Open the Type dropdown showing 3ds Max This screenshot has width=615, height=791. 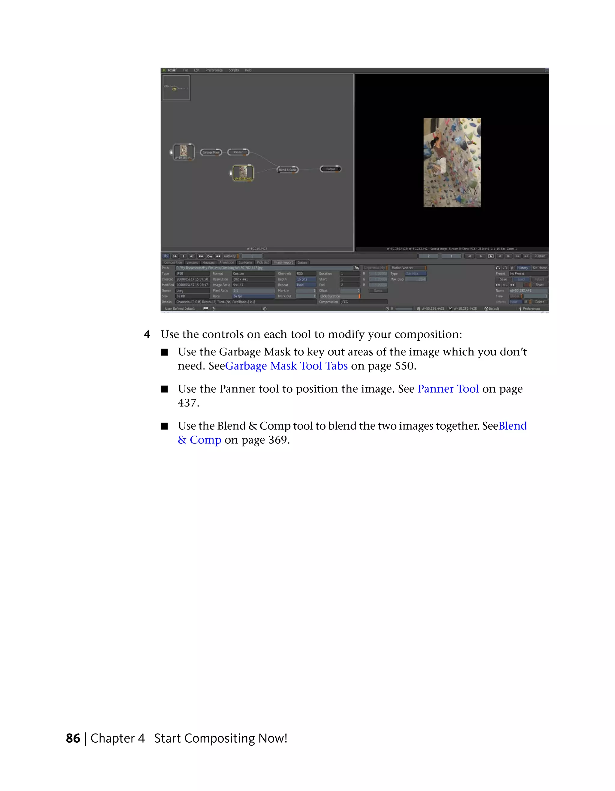(416, 274)
